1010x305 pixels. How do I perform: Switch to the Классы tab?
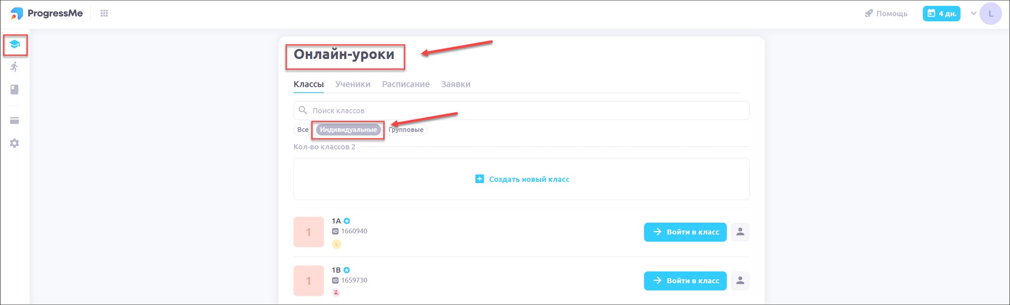[x=309, y=84]
